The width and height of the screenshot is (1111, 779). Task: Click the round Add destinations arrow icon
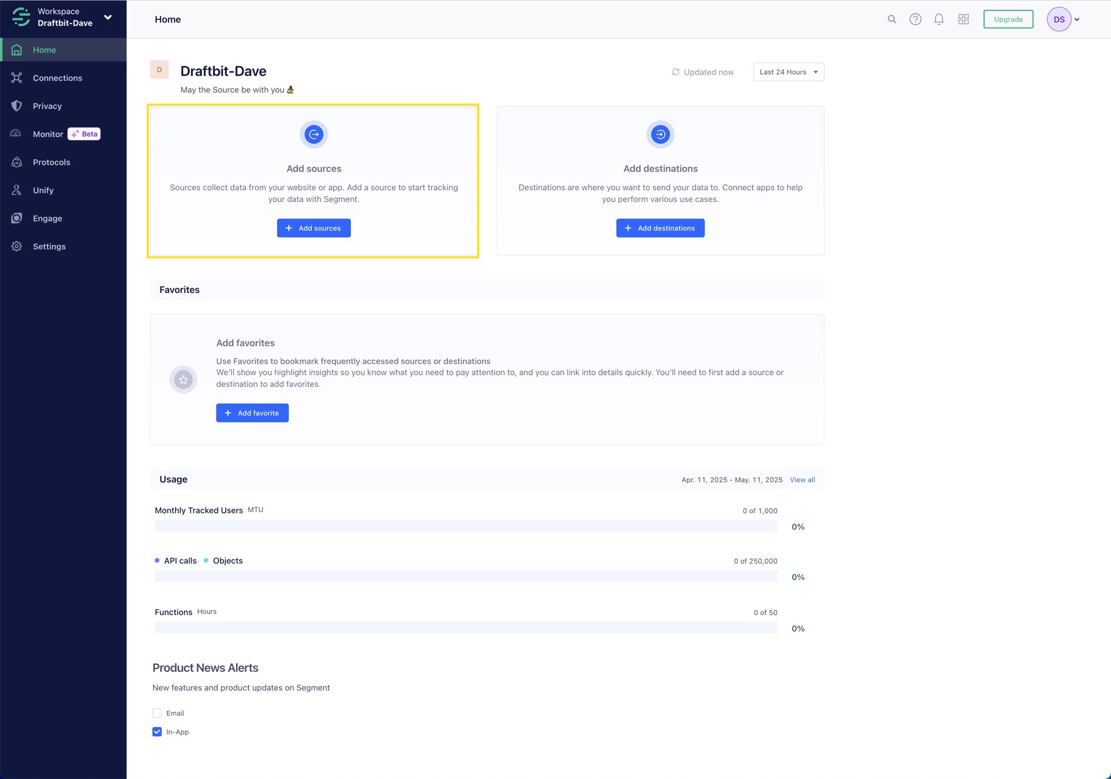click(660, 135)
